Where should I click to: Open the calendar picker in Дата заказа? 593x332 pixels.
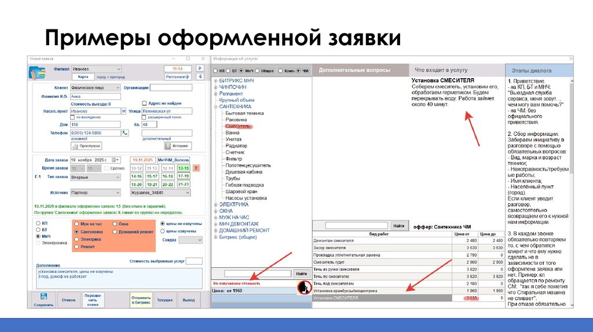pyautogui.click(x=115, y=160)
